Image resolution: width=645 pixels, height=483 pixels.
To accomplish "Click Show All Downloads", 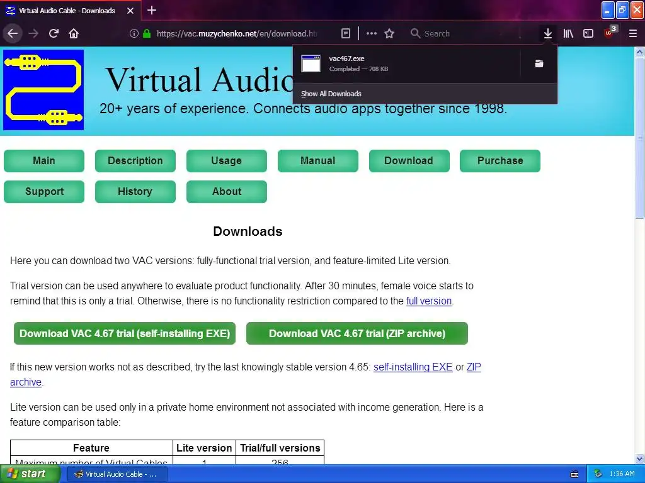I will [x=331, y=94].
